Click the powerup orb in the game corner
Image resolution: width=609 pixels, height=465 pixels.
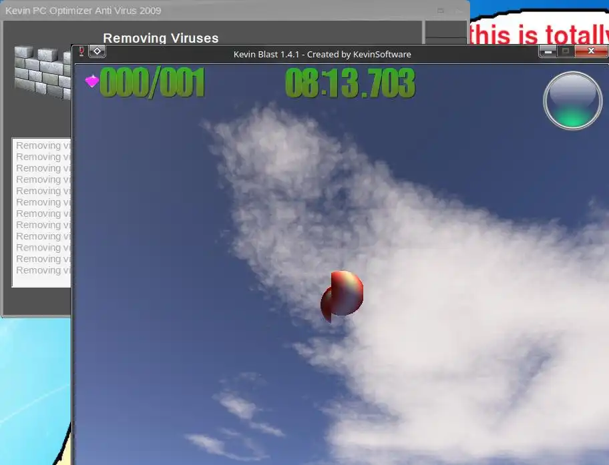coord(572,101)
